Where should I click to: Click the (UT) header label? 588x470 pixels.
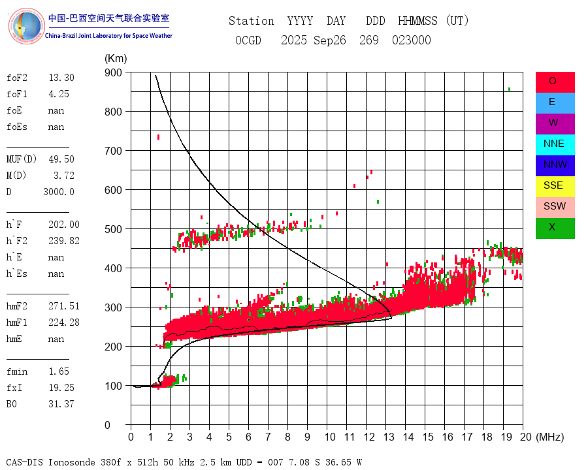pyautogui.click(x=457, y=21)
